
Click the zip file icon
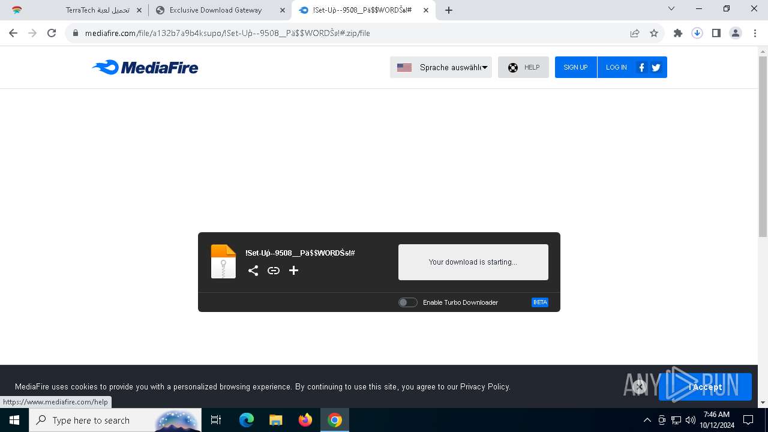pyautogui.click(x=223, y=262)
